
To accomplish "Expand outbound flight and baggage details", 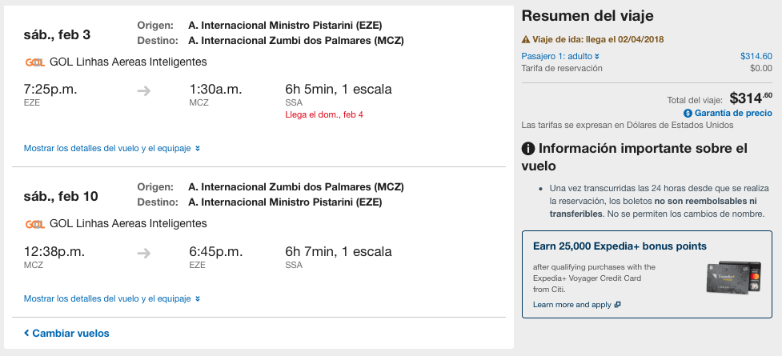I will (x=112, y=149).
